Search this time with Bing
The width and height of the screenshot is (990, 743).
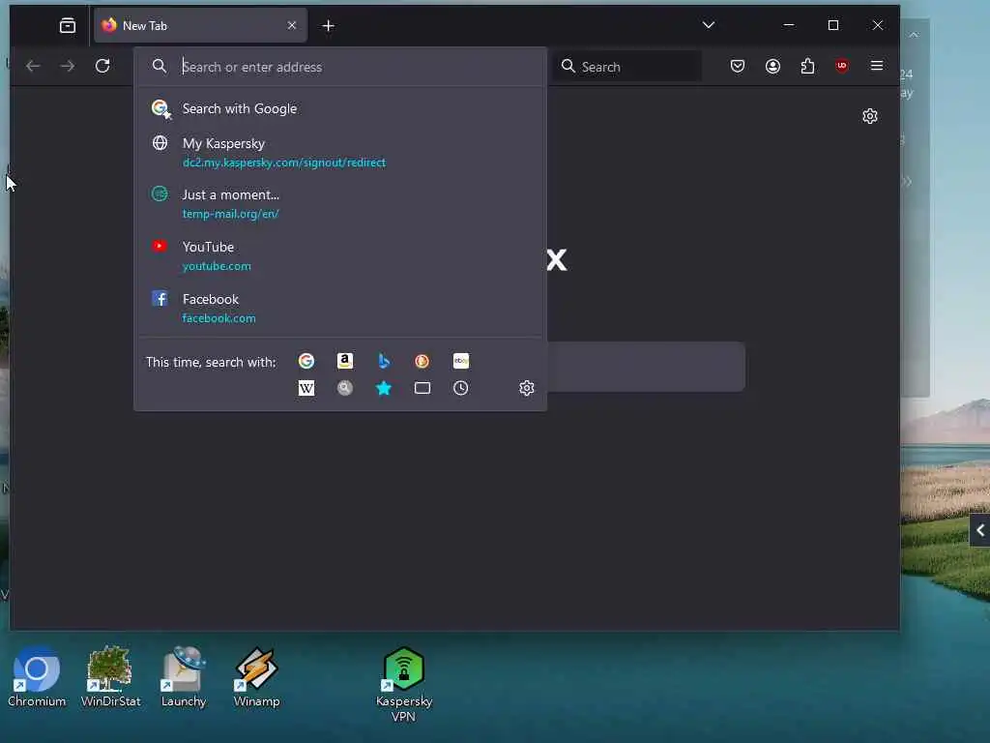point(383,361)
